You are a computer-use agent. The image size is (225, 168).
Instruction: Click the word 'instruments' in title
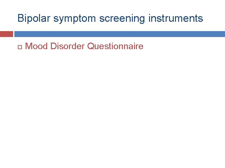click(176, 18)
